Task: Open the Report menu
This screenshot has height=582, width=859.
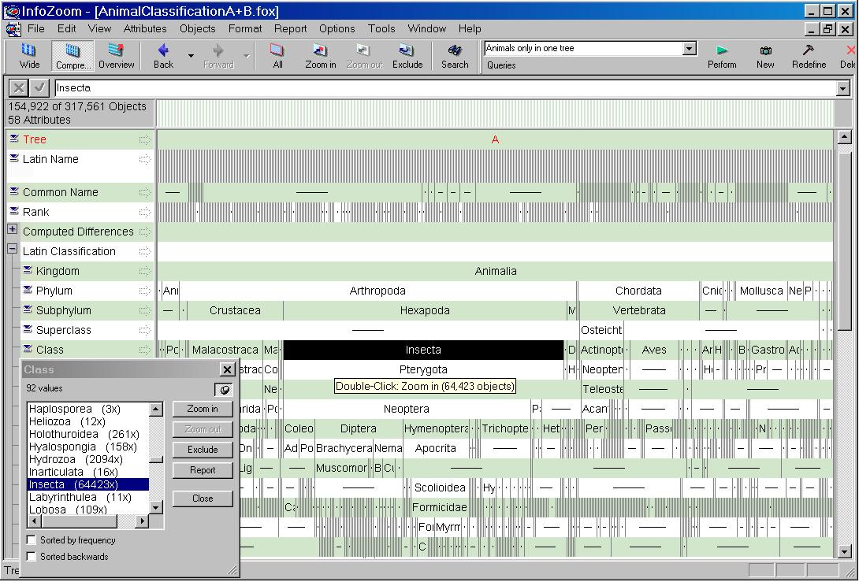Action: click(x=290, y=28)
